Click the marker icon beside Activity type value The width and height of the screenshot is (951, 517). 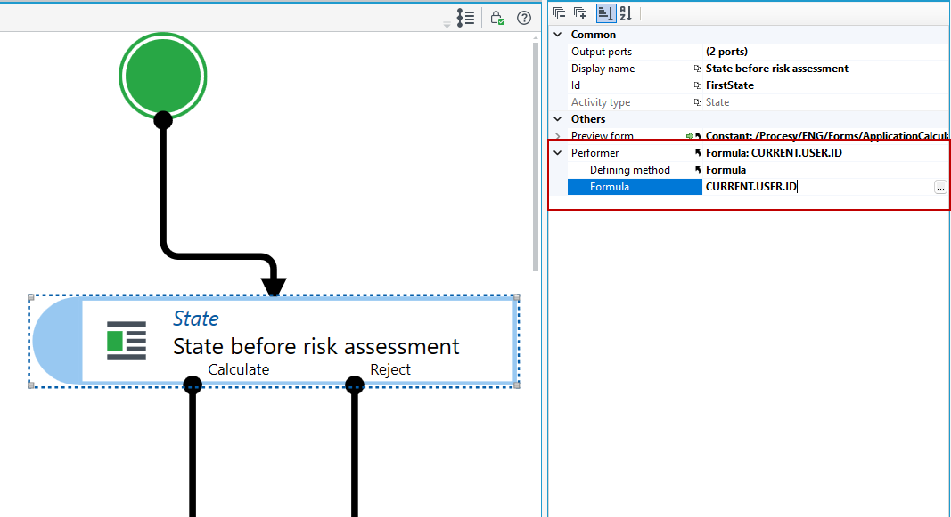[x=698, y=103]
